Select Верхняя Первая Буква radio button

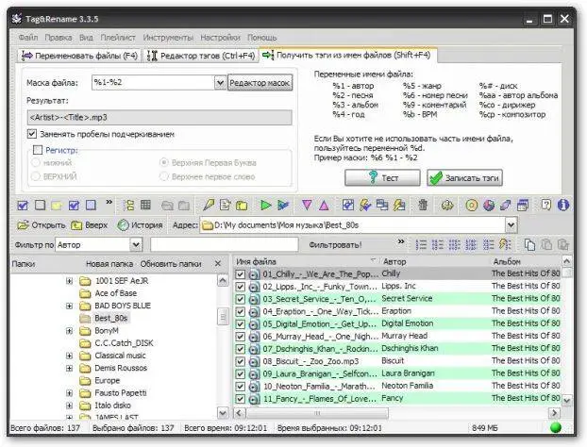163,163
